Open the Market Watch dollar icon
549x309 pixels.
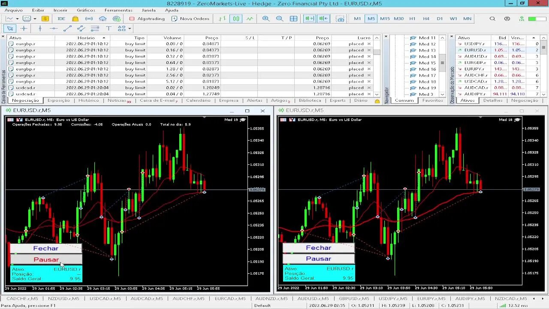click(x=45, y=19)
